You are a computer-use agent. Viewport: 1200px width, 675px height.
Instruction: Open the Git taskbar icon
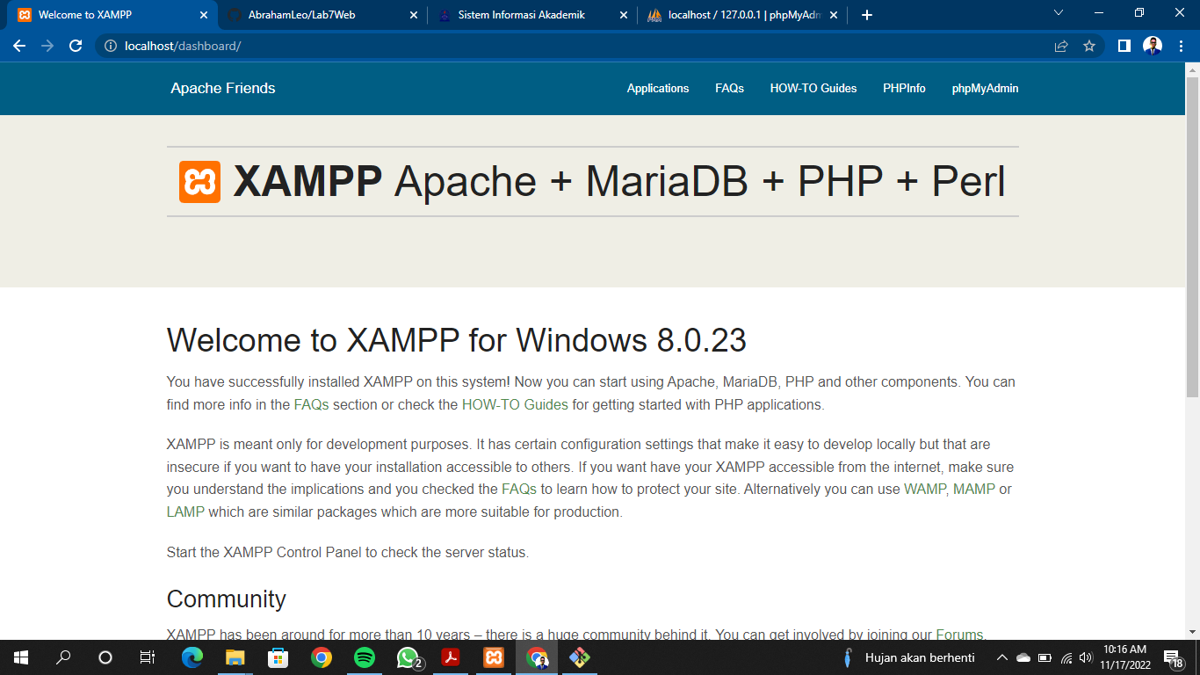579,657
